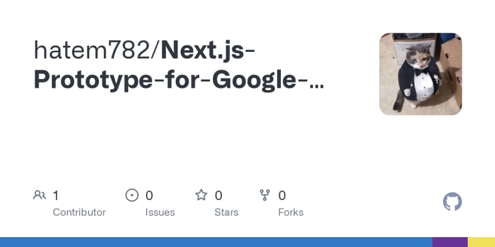Image resolution: width=495 pixels, height=247 pixels.
Task: Select the Contributor label
Action: click(79, 212)
